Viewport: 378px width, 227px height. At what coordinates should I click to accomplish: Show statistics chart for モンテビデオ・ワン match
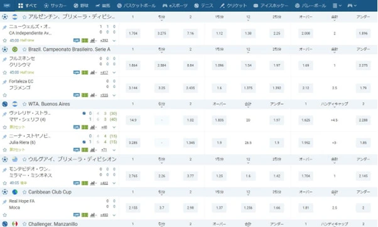click(93, 183)
